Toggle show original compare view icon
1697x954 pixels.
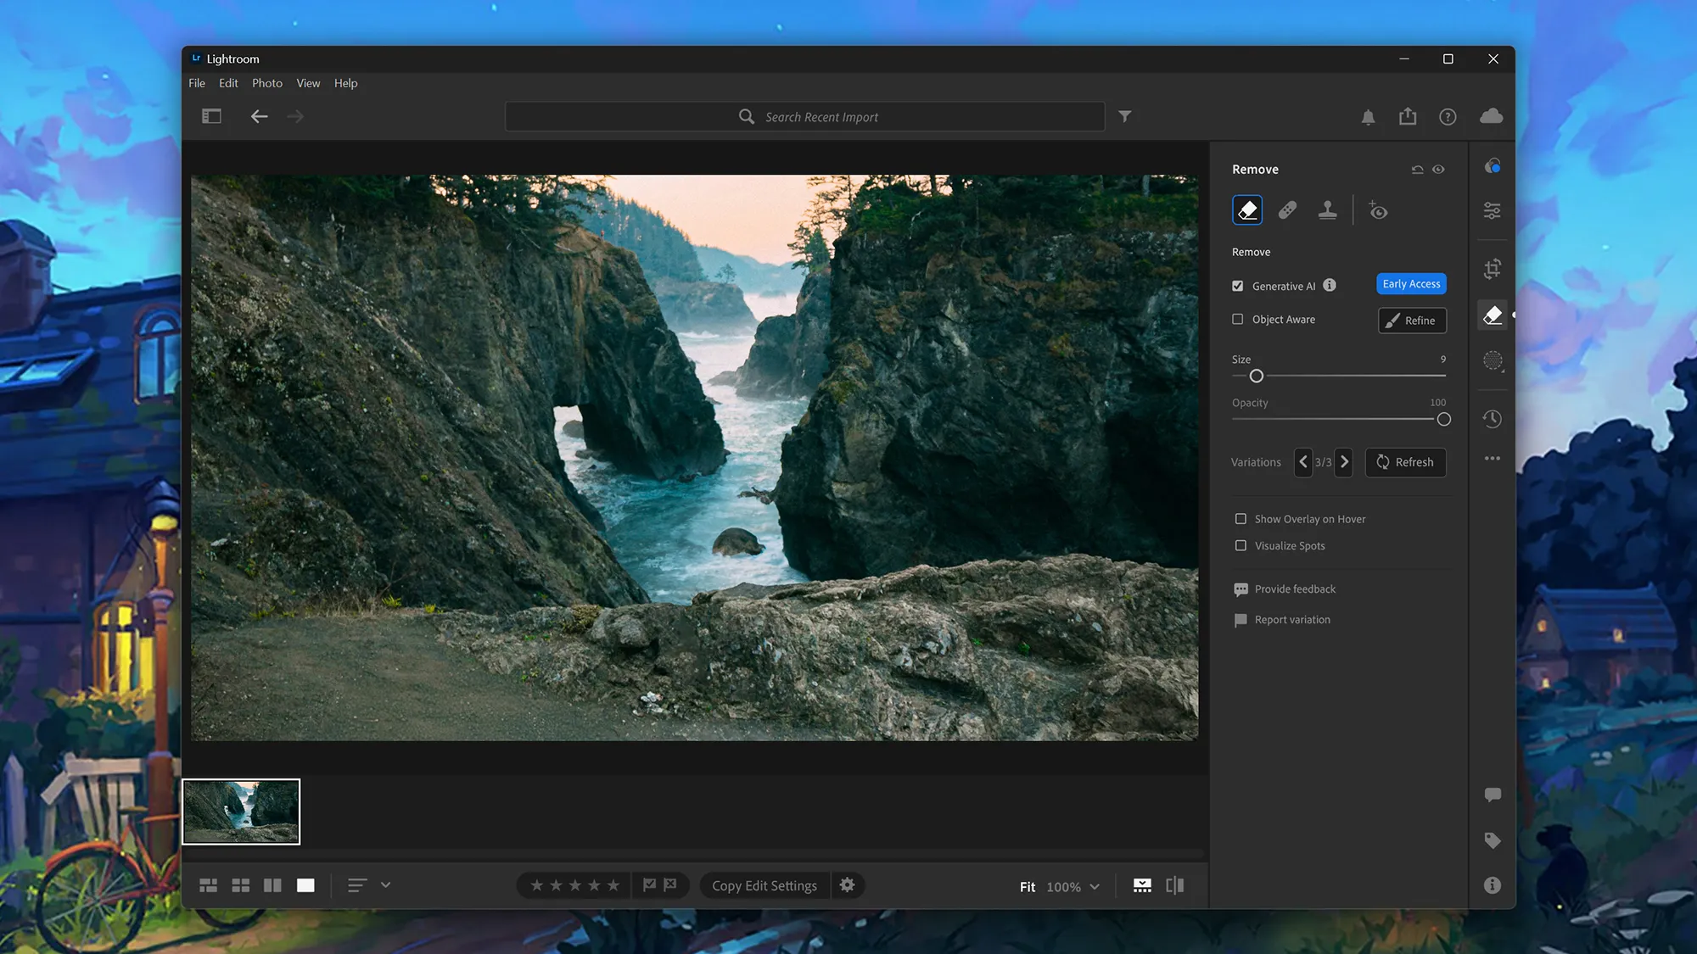click(1175, 885)
